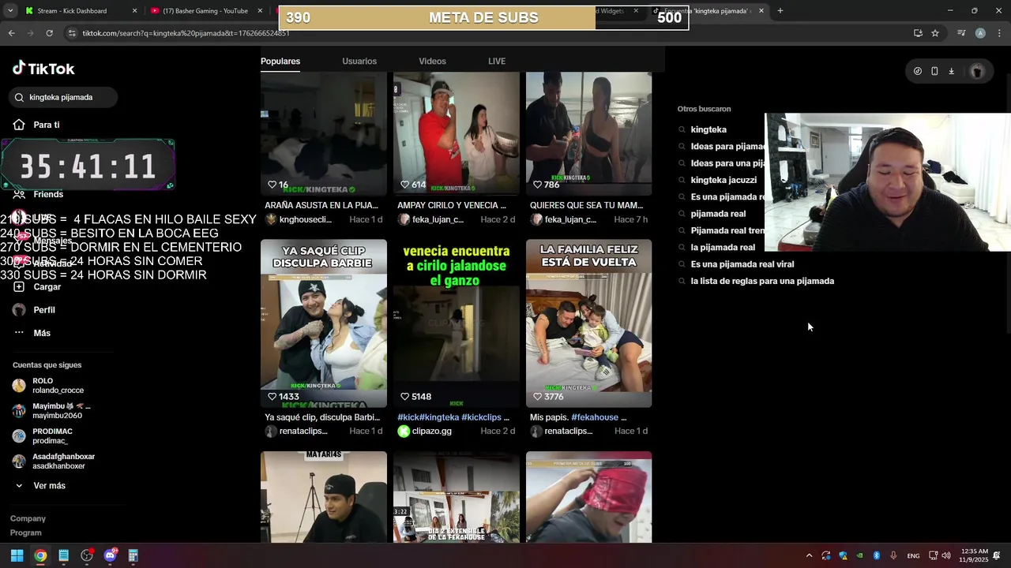Image resolution: width=1011 pixels, height=568 pixels.
Task: Open Cargar upload in the sidebar
Action: pos(37,286)
